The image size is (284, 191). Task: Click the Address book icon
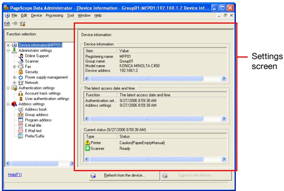click(x=21, y=109)
